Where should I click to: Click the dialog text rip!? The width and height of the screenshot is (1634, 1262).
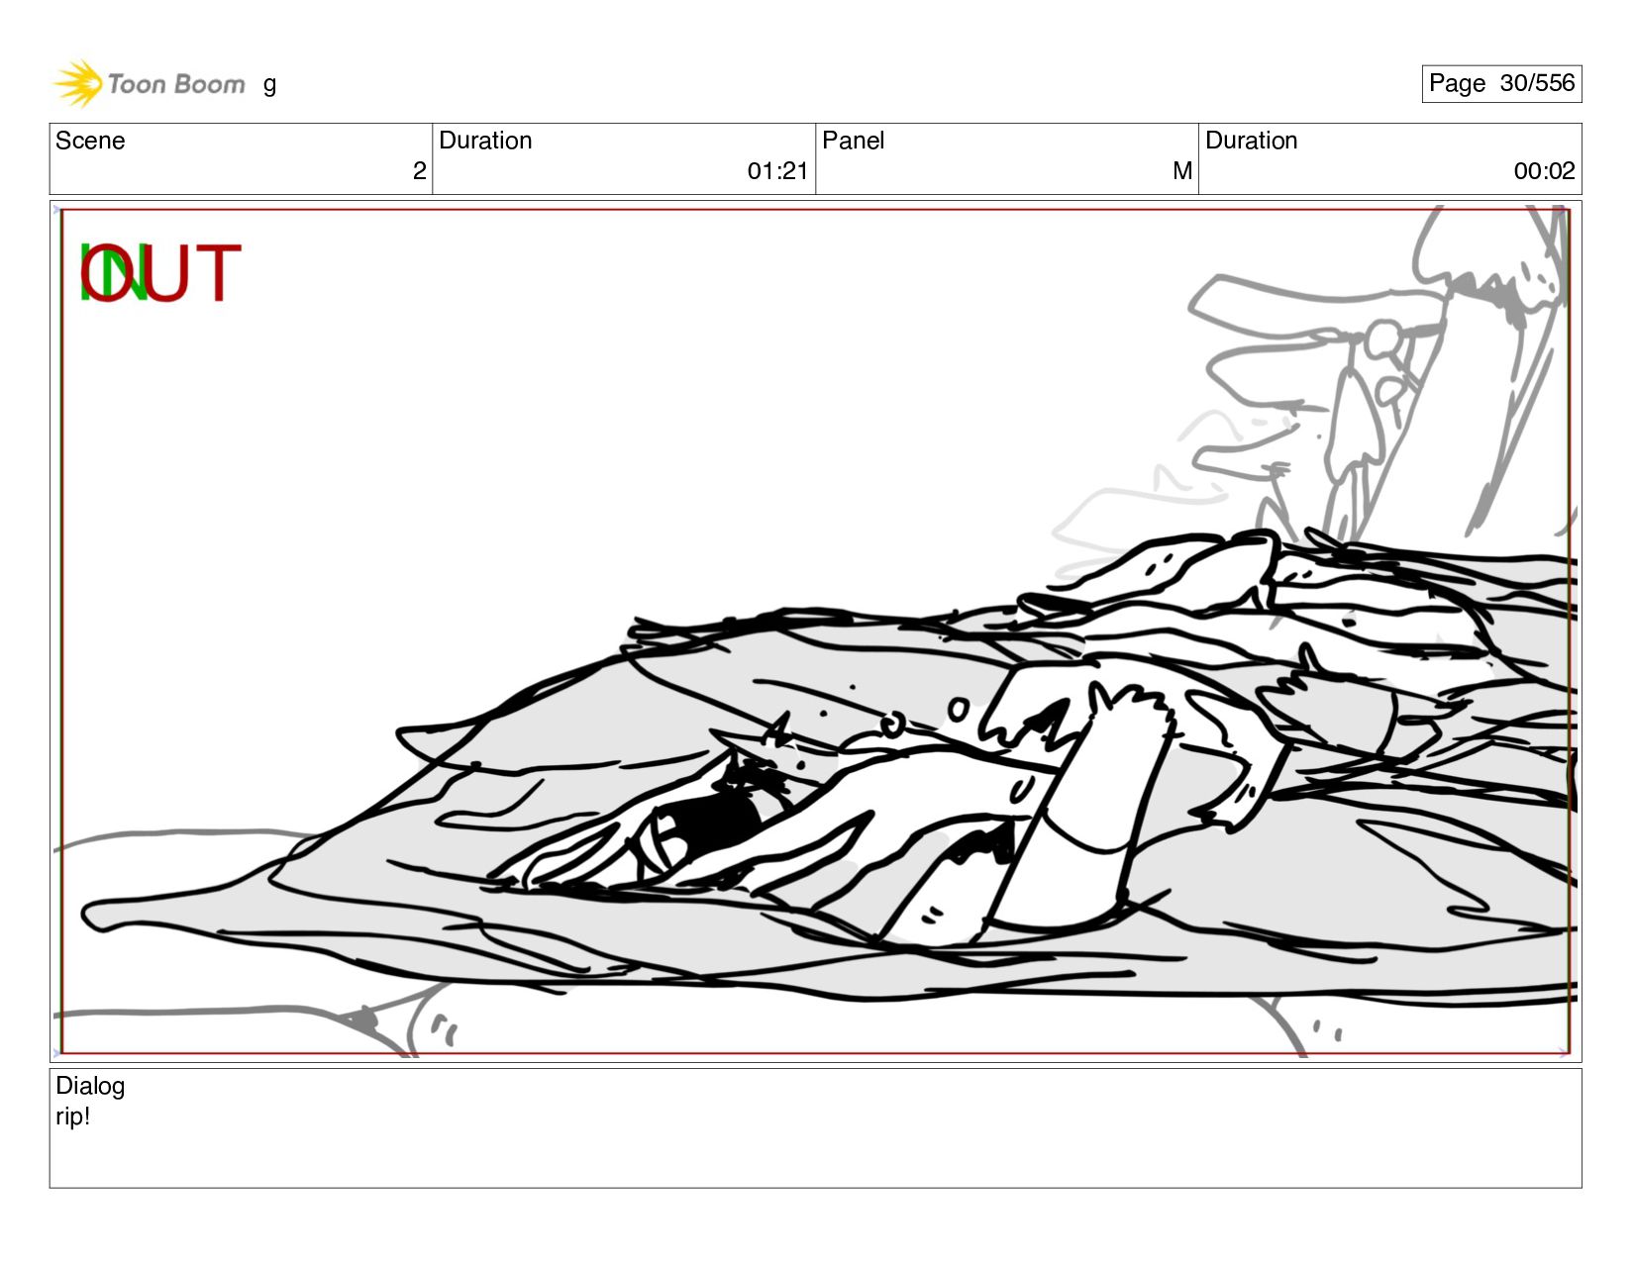(73, 1116)
